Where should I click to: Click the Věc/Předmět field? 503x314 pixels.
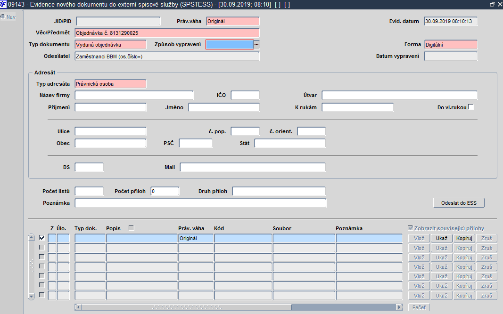click(167, 33)
